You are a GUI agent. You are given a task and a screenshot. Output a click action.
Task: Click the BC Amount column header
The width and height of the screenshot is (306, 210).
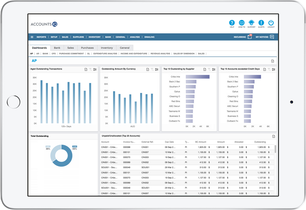[x=201, y=142]
